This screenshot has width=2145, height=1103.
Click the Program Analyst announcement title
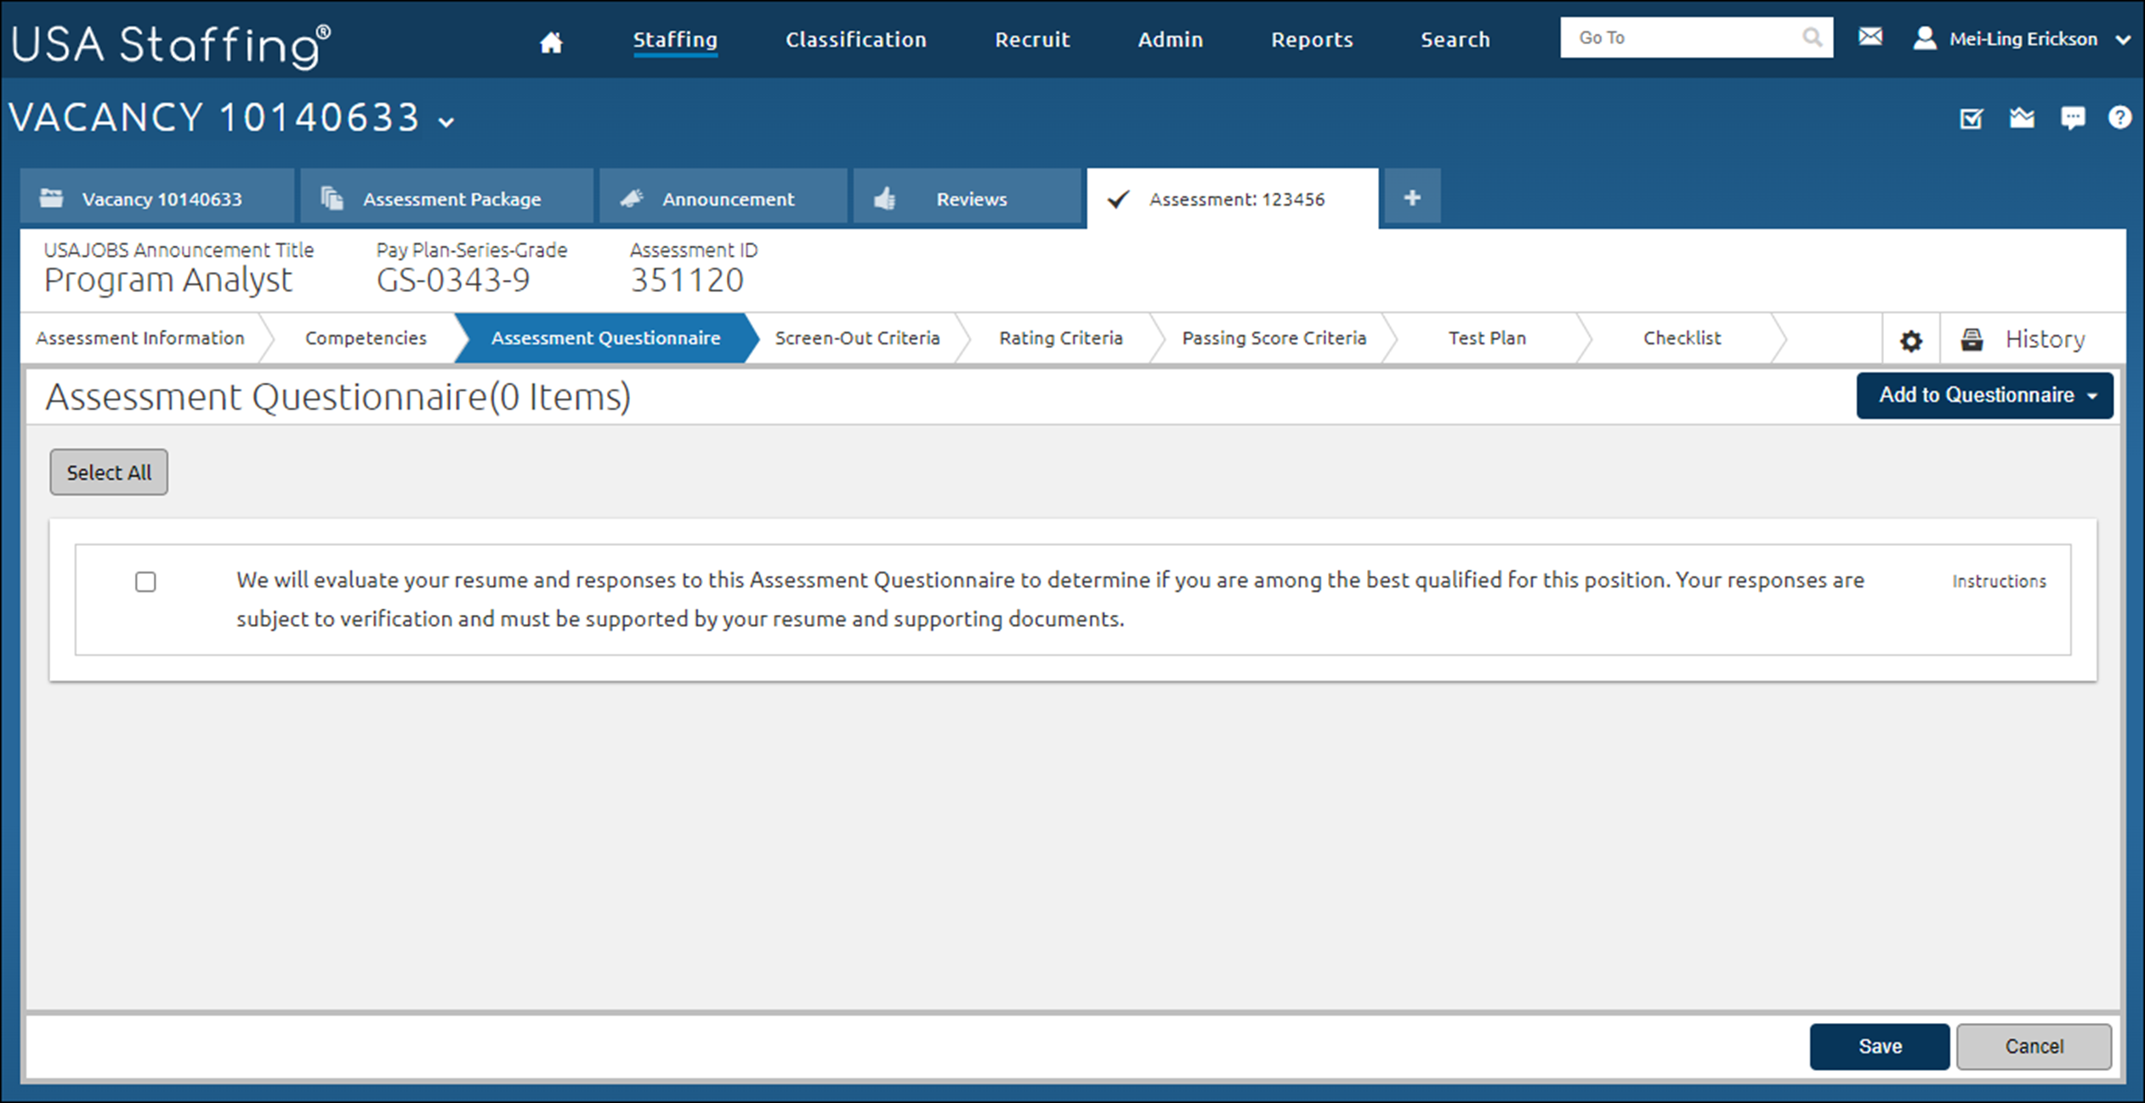(x=167, y=281)
